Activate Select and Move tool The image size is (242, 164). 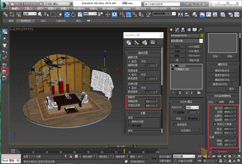[x=67, y=15]
